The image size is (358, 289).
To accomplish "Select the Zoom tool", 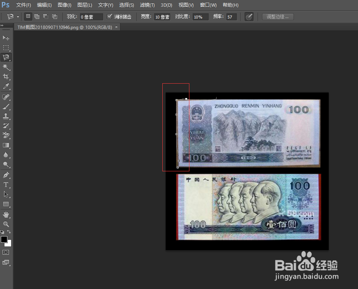I will (x=6, y=224).
